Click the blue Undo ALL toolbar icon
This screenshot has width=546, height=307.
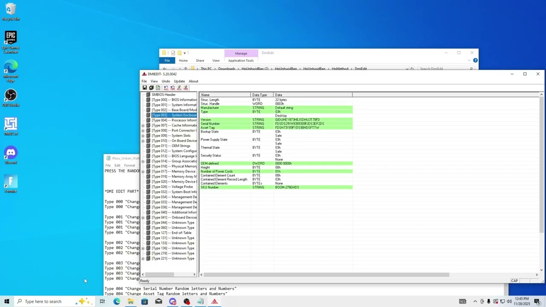pos(166,88)
